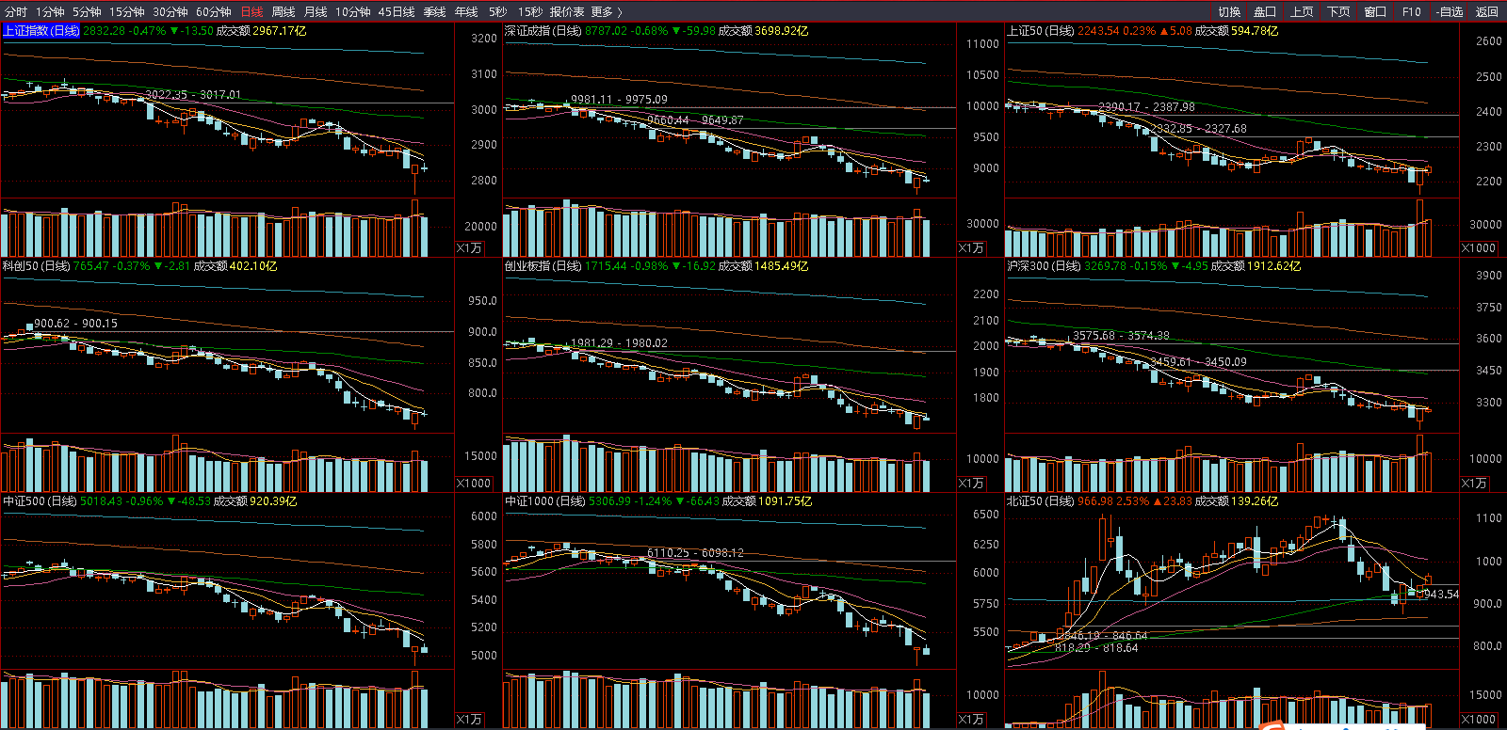The height and width of the screenshot is (730, 1507).
Task: Click the 1981.29 - 1980.02 gap label
Action: [619, 343]
